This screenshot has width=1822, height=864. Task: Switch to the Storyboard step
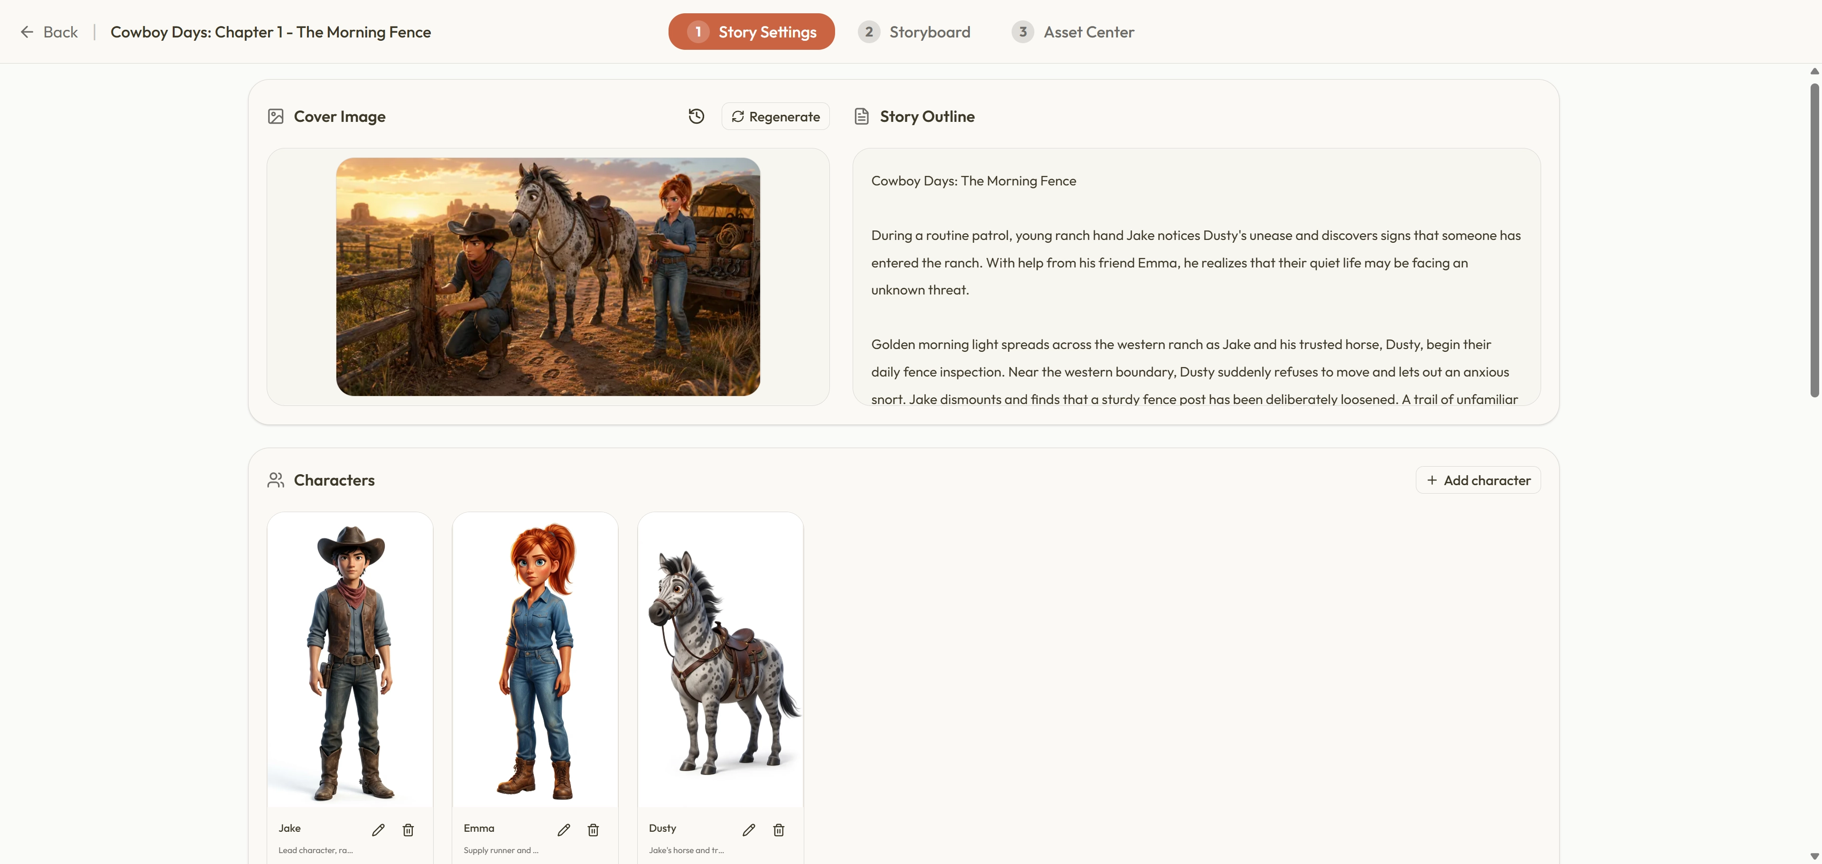[914, 32]
